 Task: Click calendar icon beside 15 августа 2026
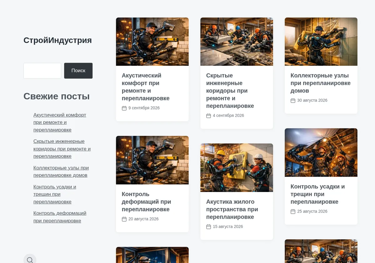coord(208,227)
